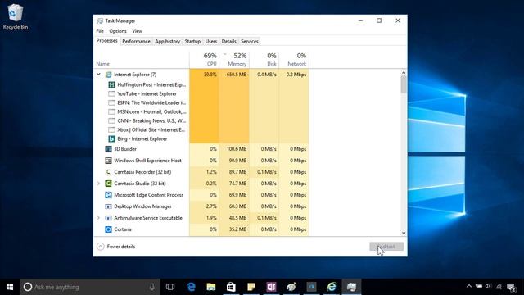Open the Windows Start menu
The height and width of the screenshot is (295, 524).
pyautogui.click(x=10, y=287)
